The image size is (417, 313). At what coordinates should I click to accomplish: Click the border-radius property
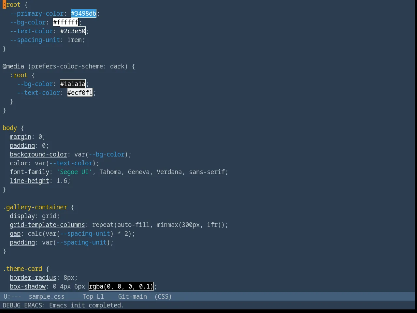click(33, 277)
